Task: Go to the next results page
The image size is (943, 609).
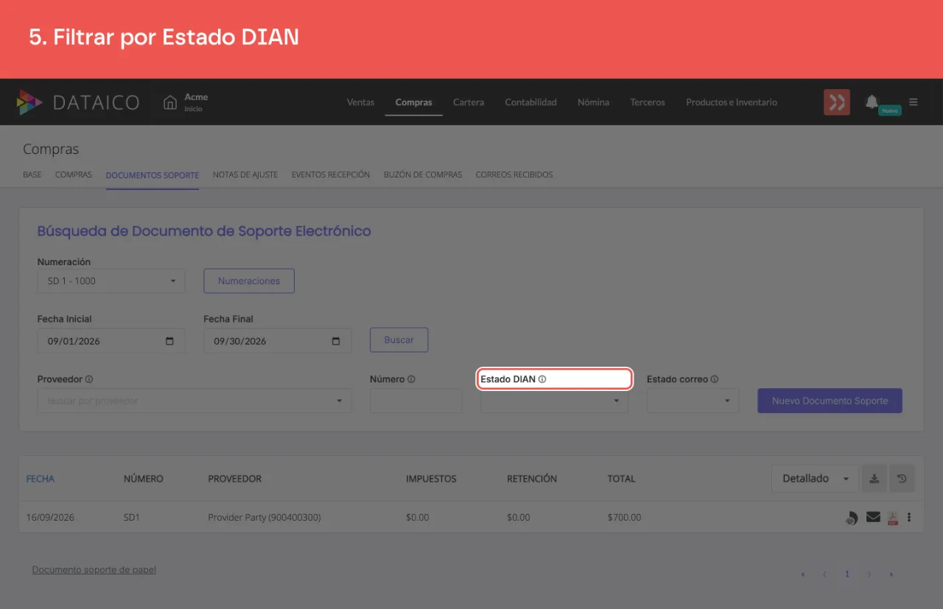Action: [x=869, y=574]
